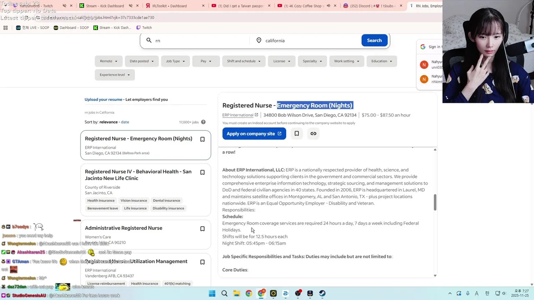Open Windows Start menu
Viewport: 534px width, 300px height.
click(x=212, y=293)
